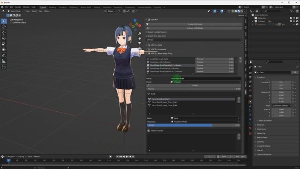Toggle viewport visibility of Collection in outliner

pyautogui.click(x=294, y=18)
